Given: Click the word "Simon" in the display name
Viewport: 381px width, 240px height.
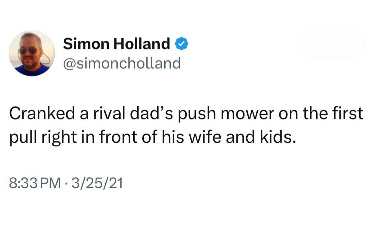Looking at the screenshot, I should 86,44.
